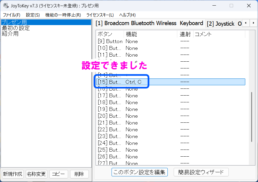Open the 設定(S) menu
The width and height of the screenshot is (258, 182).
pyautogui.click(x=33, y=15)
